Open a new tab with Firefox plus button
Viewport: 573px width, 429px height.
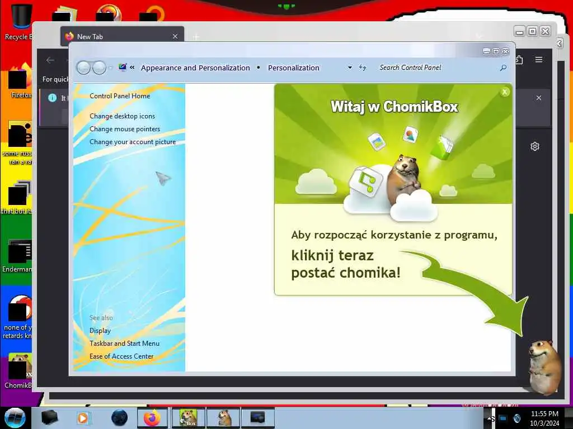click(196, 37)
